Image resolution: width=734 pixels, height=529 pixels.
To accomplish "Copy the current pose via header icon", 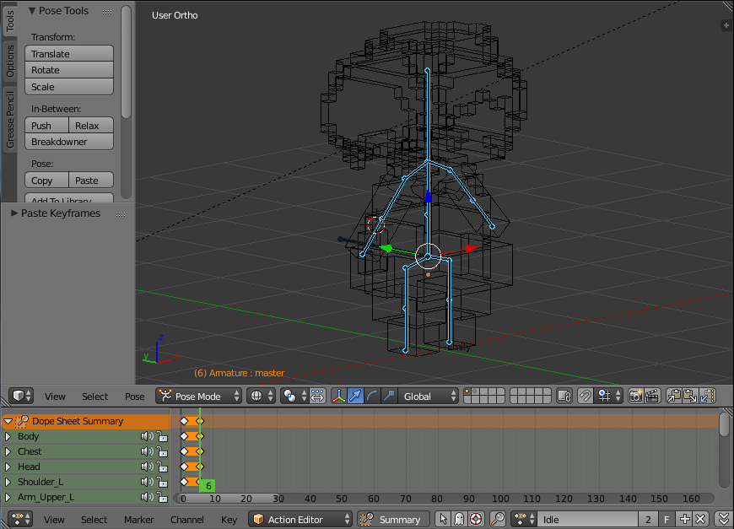I will point(673,396).
